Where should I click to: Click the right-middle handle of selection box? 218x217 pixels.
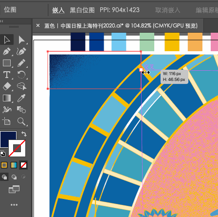(141, 70)
